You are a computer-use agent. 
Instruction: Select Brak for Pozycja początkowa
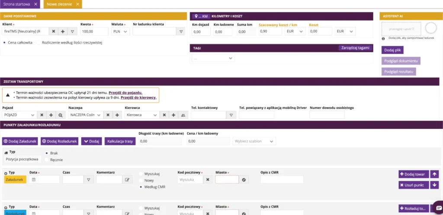(47, 153)
